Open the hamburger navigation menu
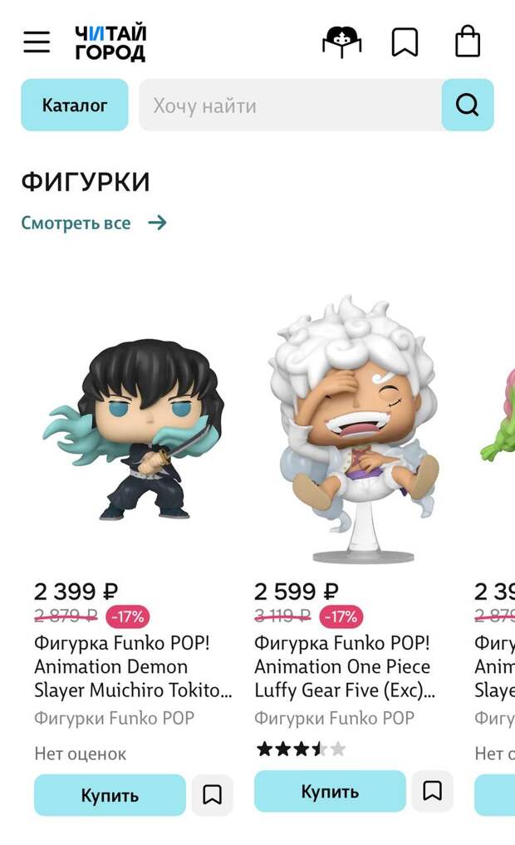 pos(37,42)
